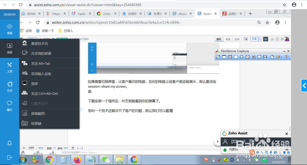Click FastStone capture window/object icon
Image resolution: width=307 pixels, height=165 pixels.
click(x=230, y=57)
